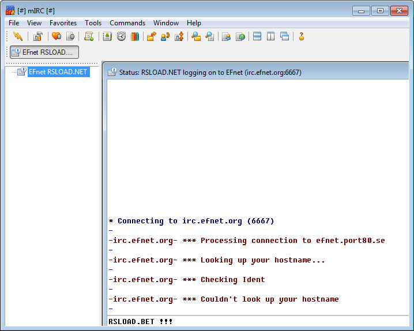Open the Address Book icon
This screenshot has height=331, width=414.
click(107, 36)
